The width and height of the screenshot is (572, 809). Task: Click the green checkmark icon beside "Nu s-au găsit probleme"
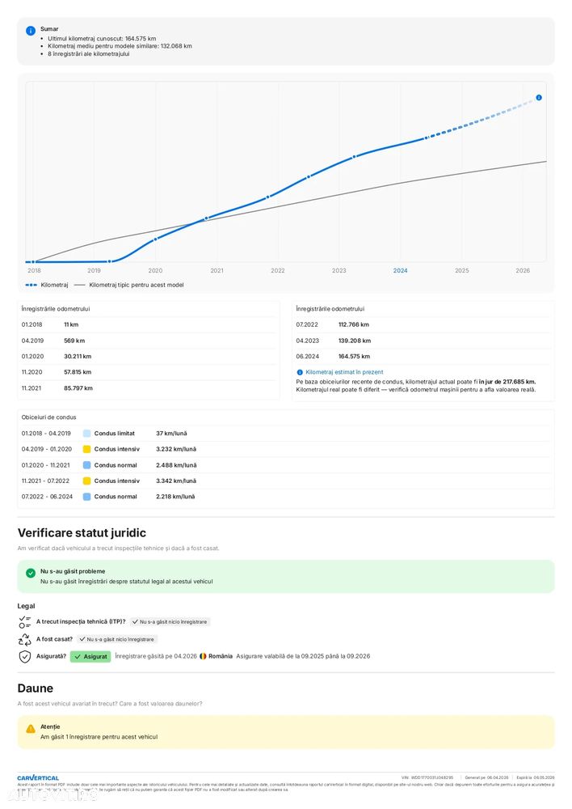point(31,573)
